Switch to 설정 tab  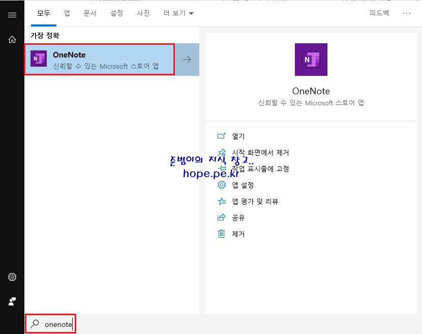116,13
